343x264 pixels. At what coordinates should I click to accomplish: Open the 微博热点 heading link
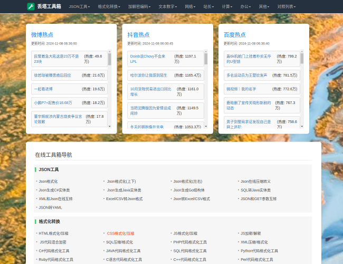click(42, 35)
